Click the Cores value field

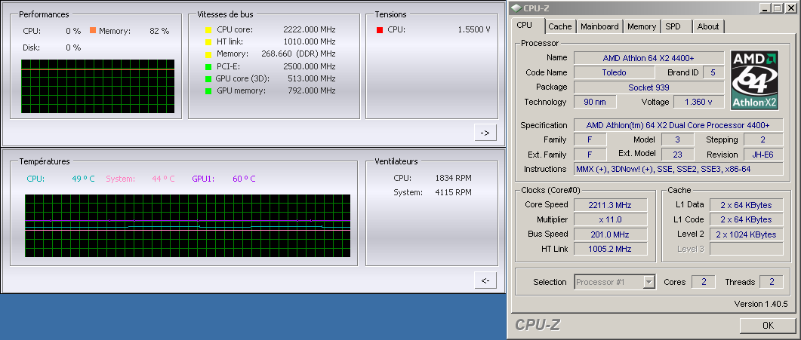click(703, 282)
